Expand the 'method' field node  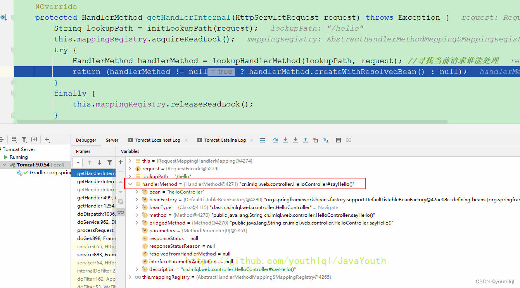137,215
